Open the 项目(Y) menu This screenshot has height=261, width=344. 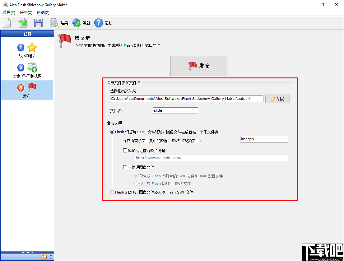point(9,12)
